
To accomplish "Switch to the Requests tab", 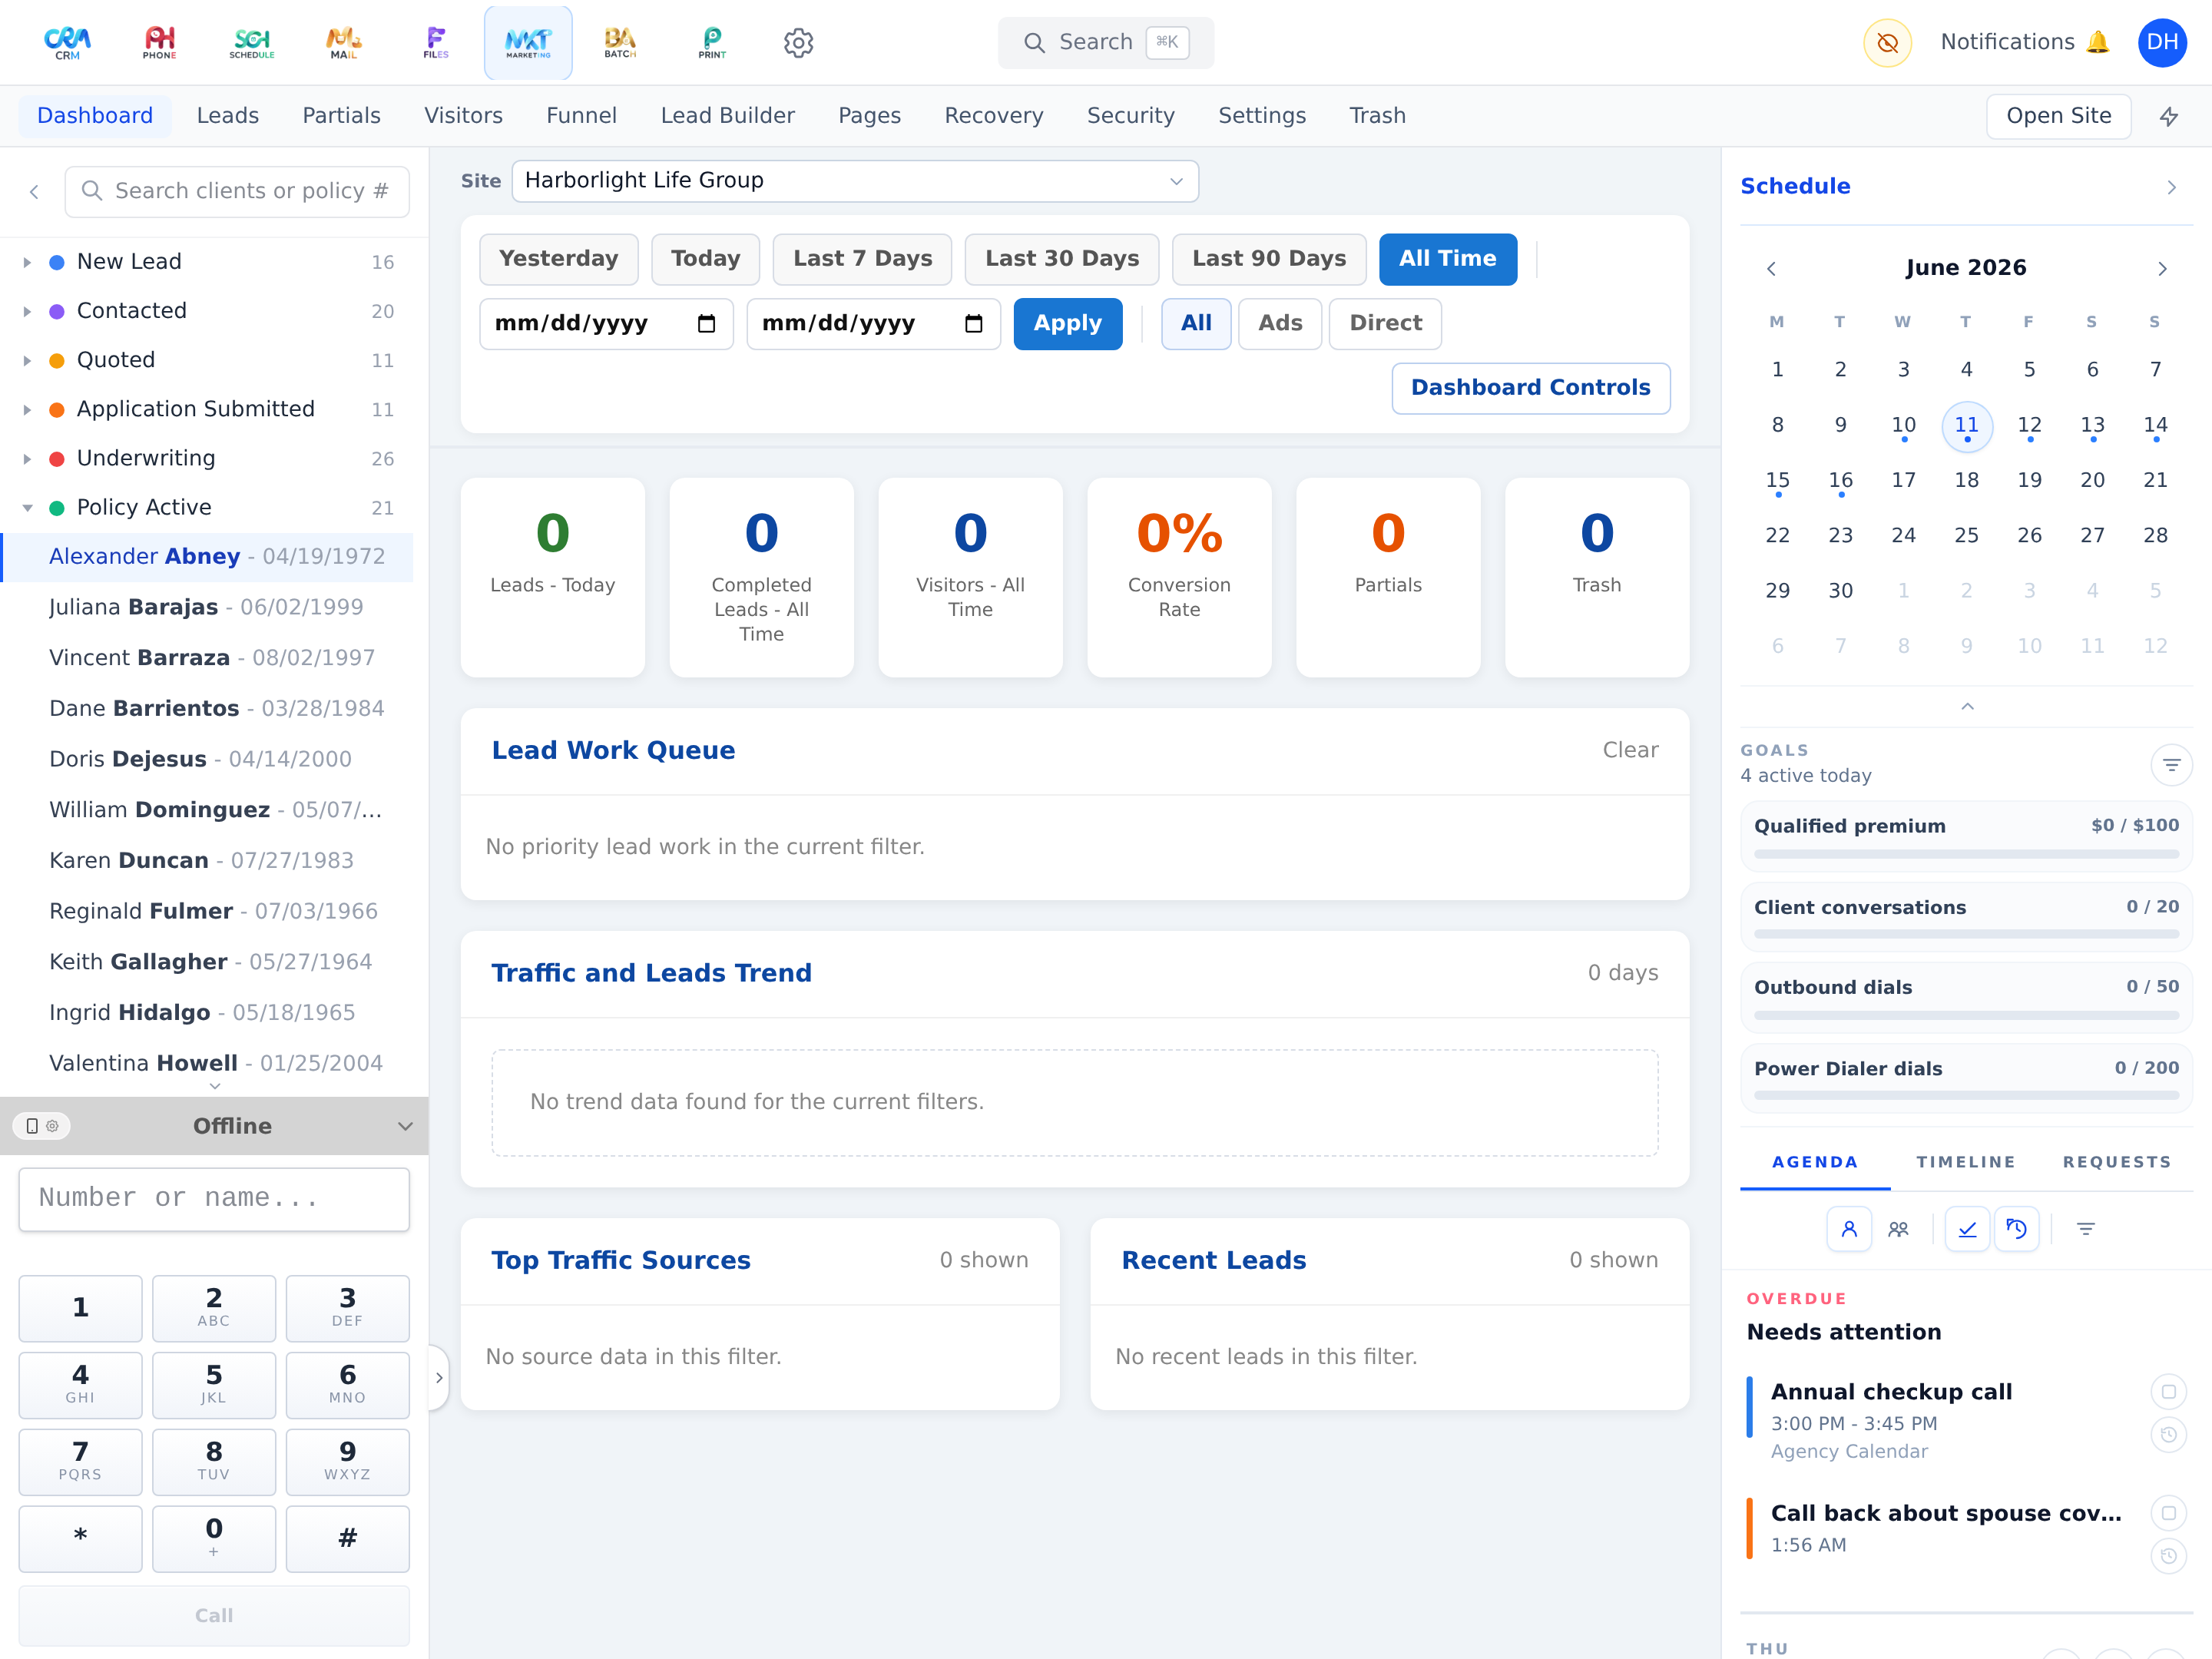I will pyautogui.click(x=2117, y=1162).
